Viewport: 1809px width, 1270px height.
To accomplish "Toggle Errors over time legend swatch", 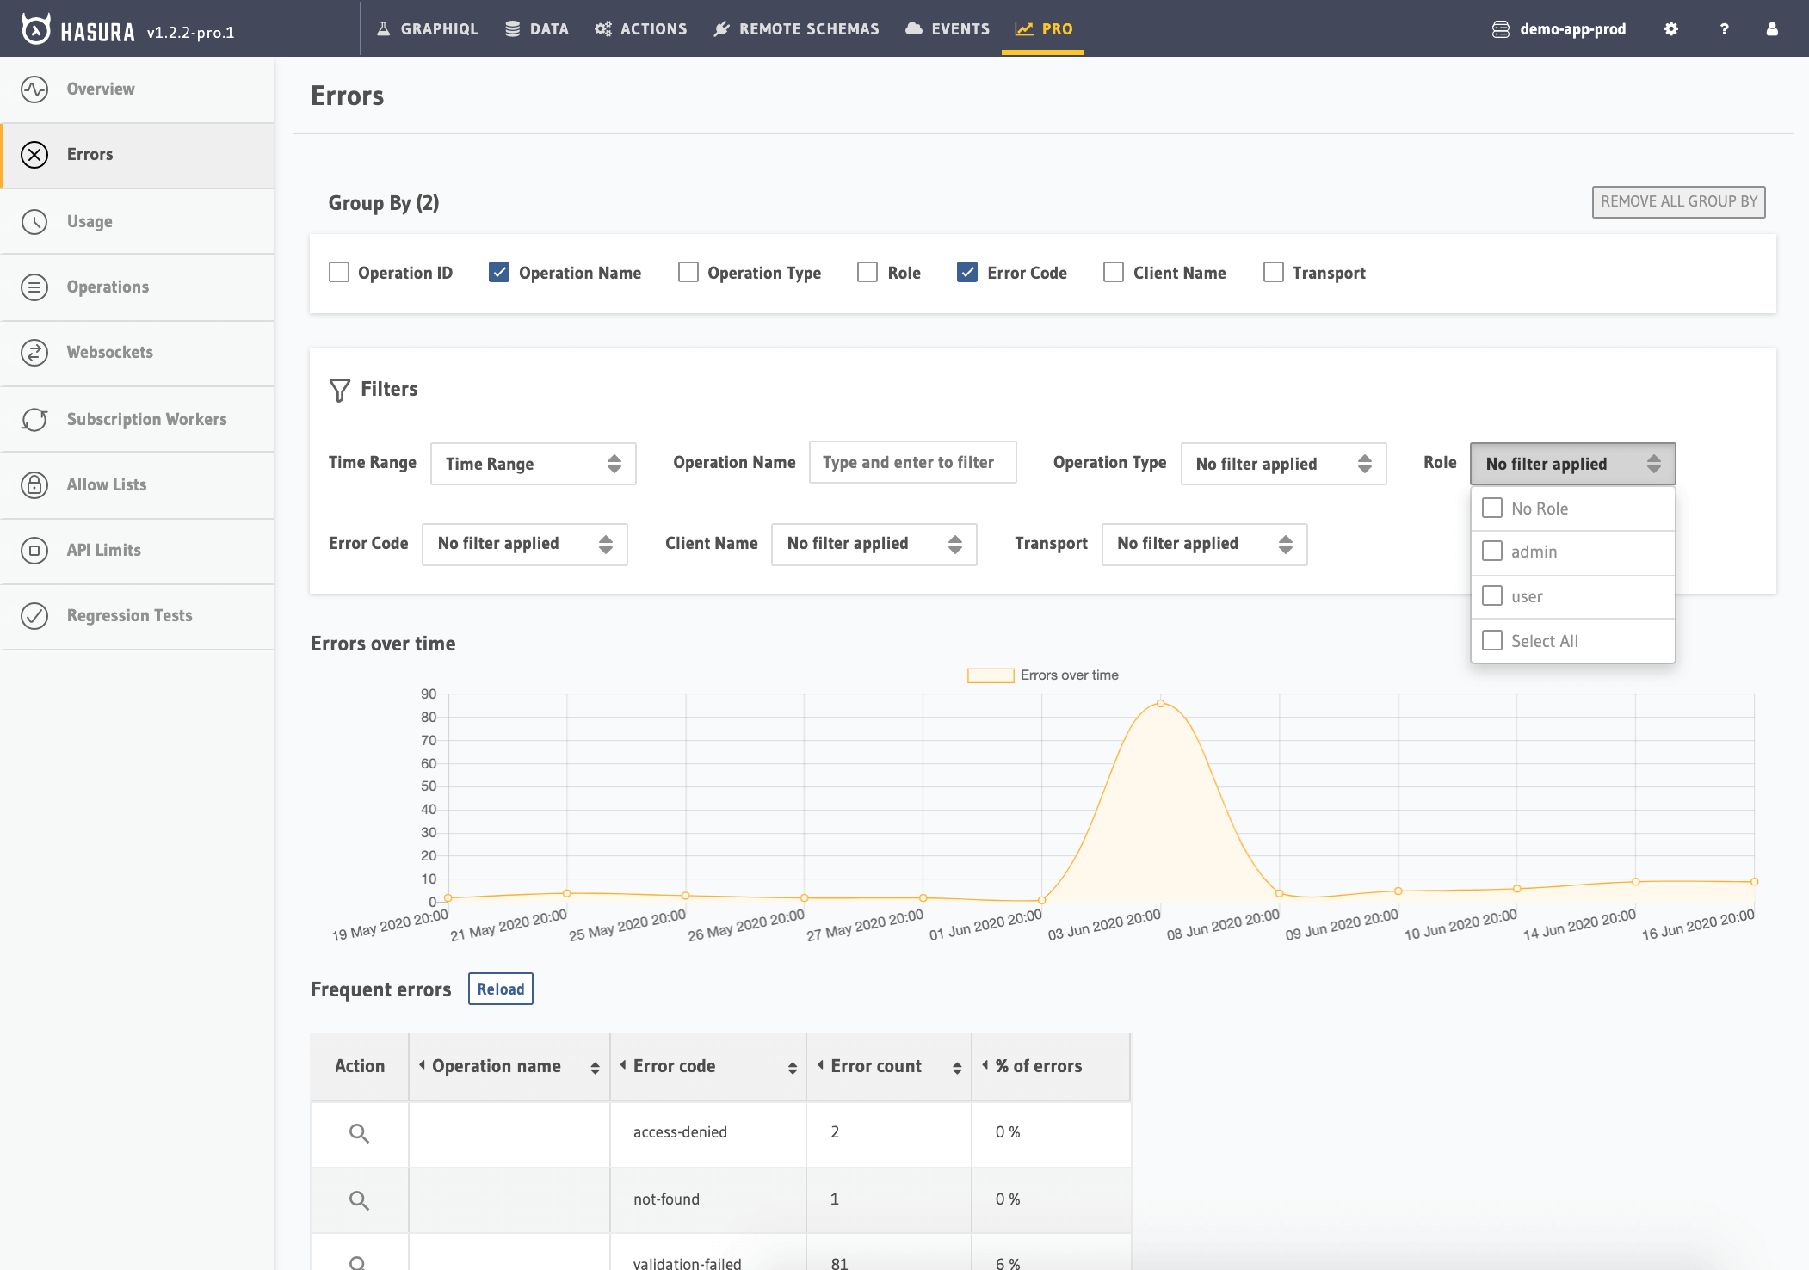I will tap(991, 675).
